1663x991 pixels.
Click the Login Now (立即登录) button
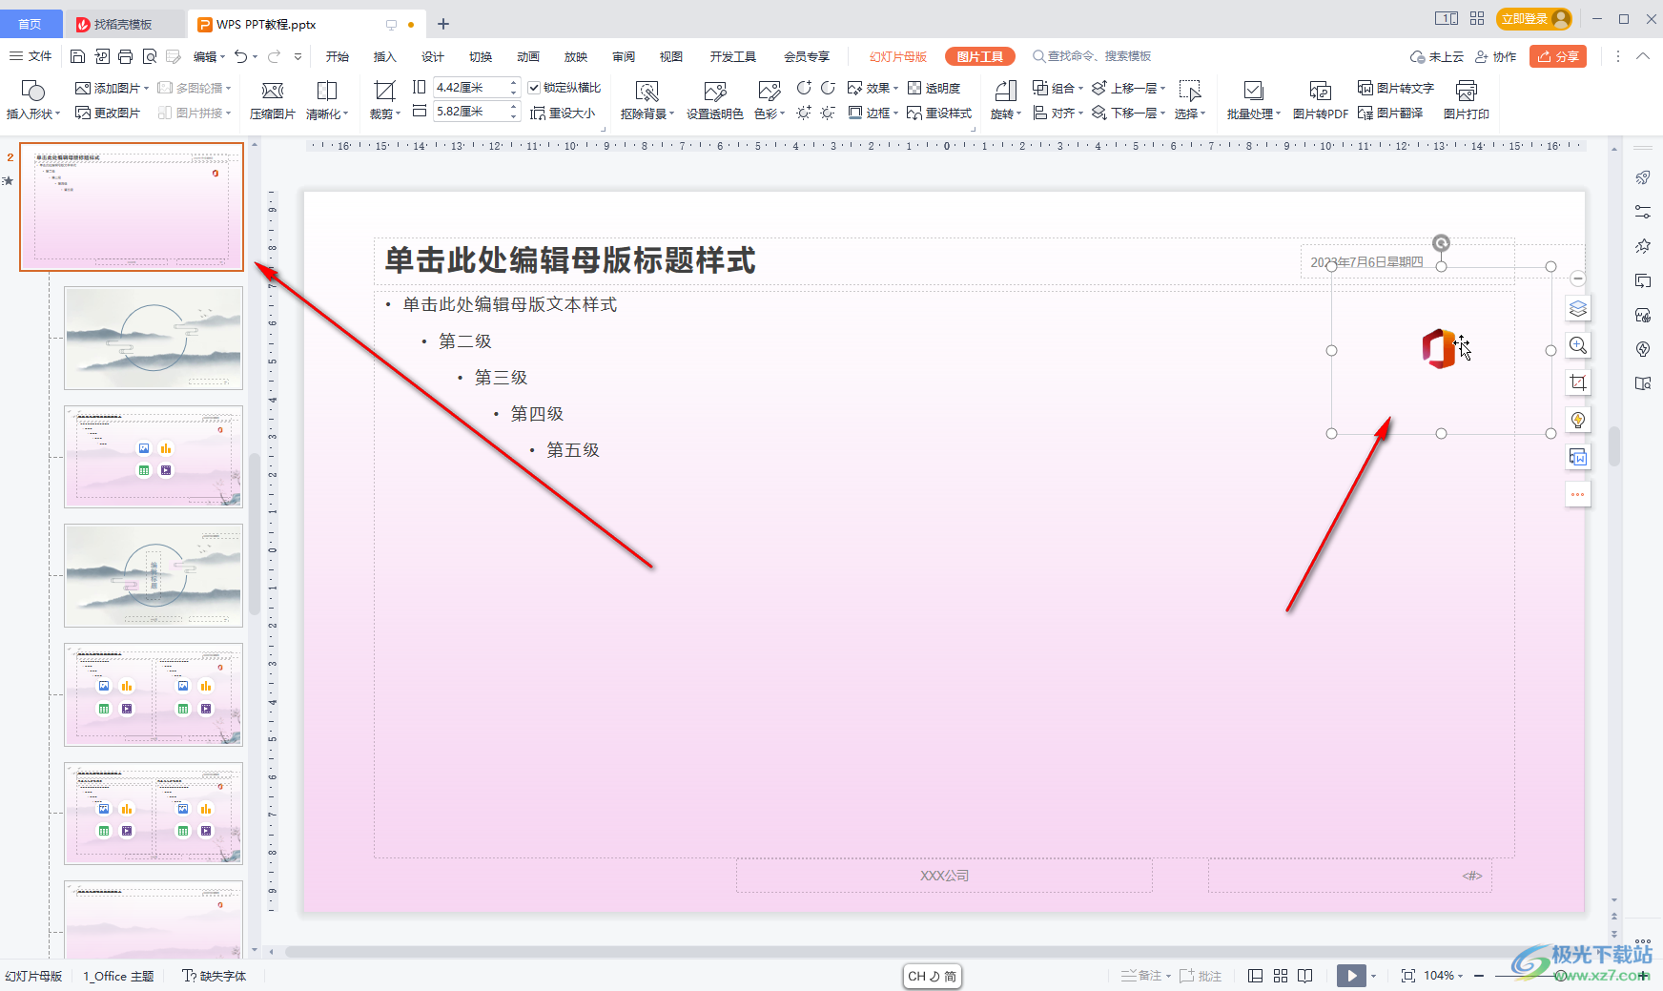click(x=1534, y=18)
